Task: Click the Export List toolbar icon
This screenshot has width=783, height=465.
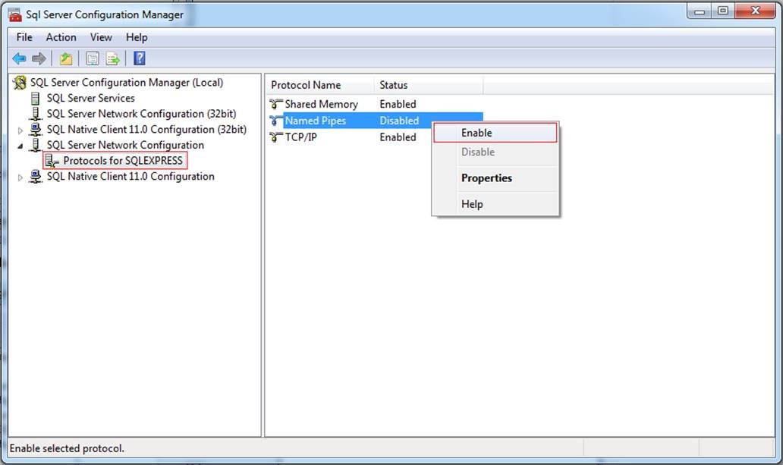Action: pyautogui.click(x=113, y=59)
